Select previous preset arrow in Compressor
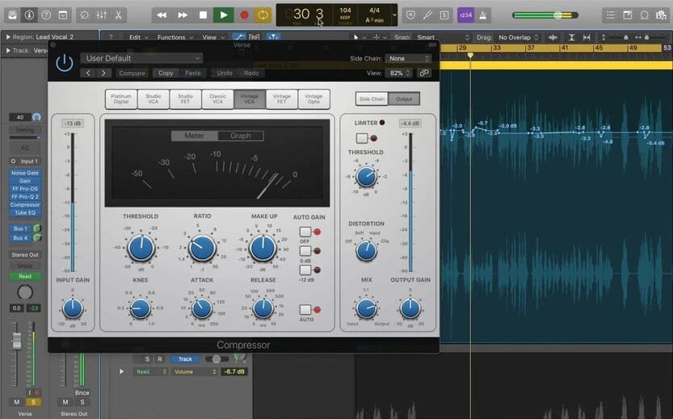The image size is (673, 419). 88,73
